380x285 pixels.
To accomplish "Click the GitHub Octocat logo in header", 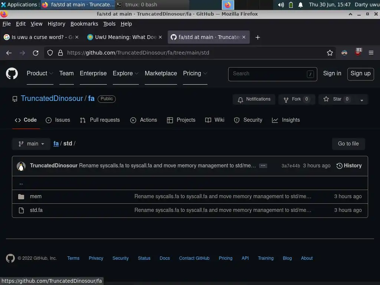I will [12, 73].
